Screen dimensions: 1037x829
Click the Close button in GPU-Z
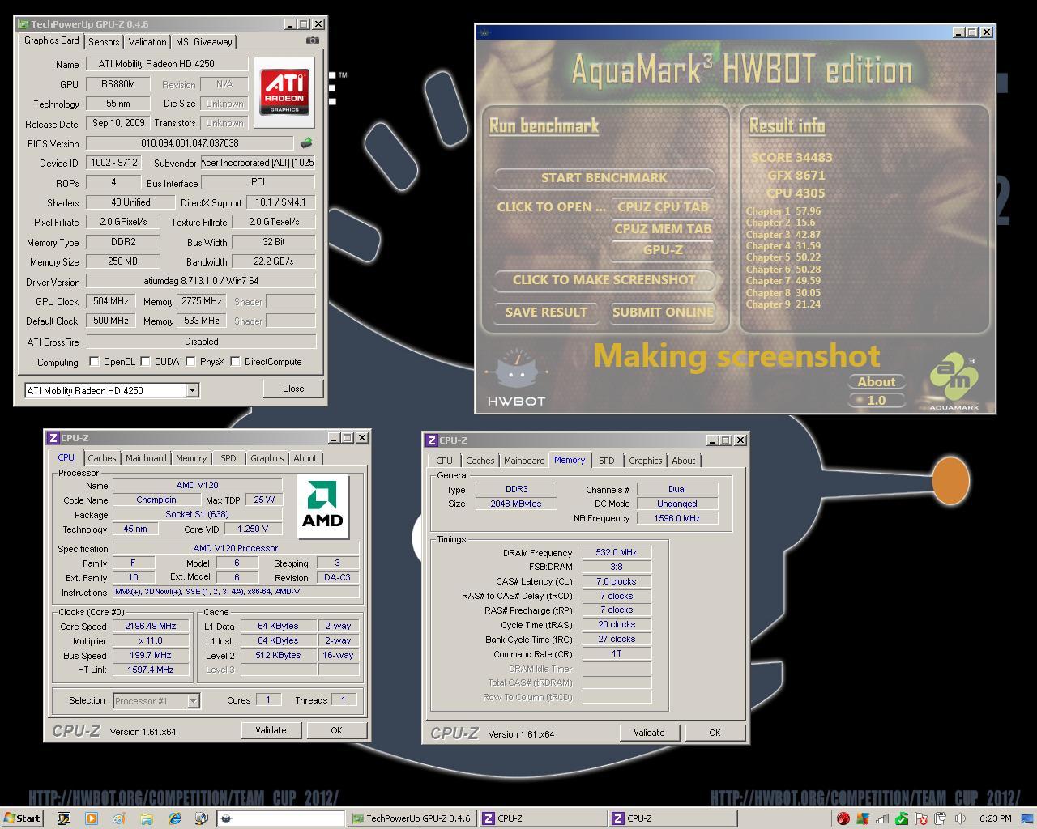pyautogui.click(x=293, y=389)
